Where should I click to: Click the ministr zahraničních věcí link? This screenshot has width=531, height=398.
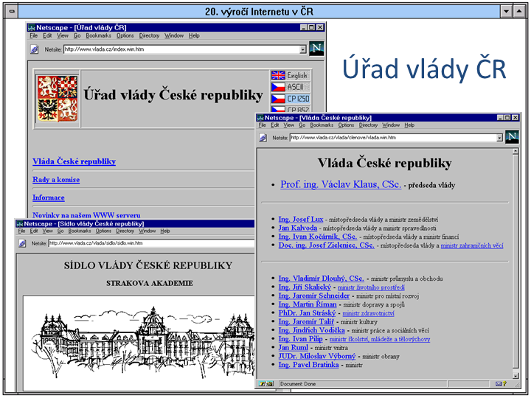pos(472,246)
